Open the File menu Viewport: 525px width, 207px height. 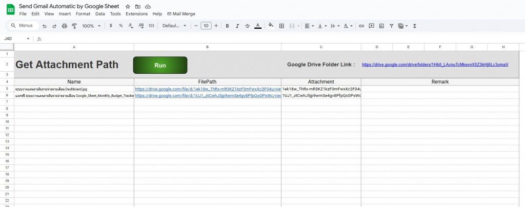pos(23,14)
